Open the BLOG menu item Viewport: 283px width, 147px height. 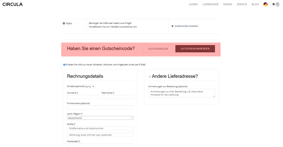[x=255, y=4]
